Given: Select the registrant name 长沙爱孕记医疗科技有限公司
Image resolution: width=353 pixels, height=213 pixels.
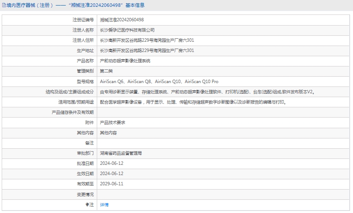Looking at the screenshot, I should pos(127,30).
